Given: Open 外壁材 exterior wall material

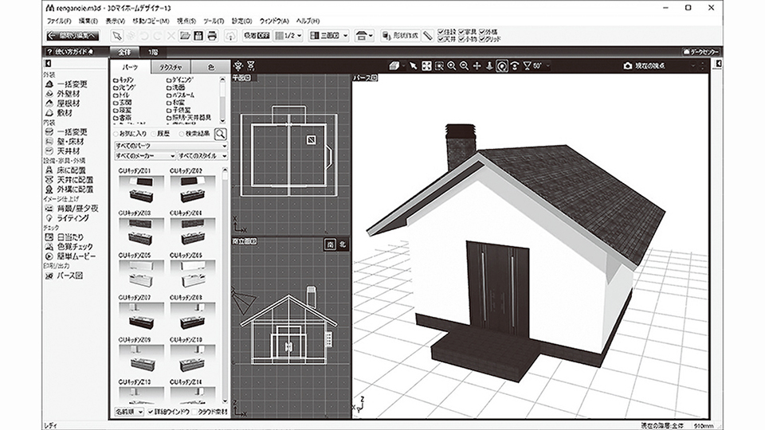Looking at the screenshot, I should coord(64,94).
